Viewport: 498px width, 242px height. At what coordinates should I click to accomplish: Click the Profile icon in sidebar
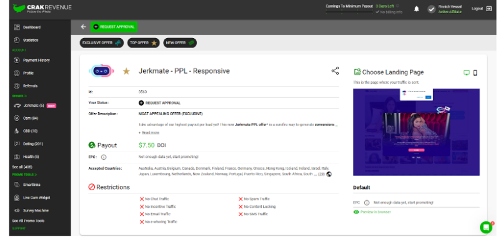tap(17, 73)
